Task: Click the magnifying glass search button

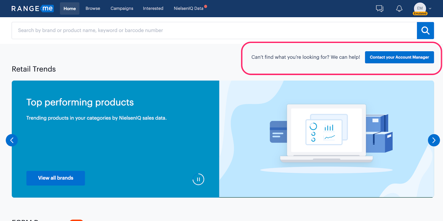Action: tap(425, 30)
